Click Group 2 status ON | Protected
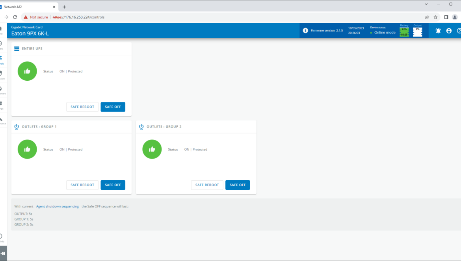Image resolution: width=461 pixels, height=261 pixels. coord(195,150)
